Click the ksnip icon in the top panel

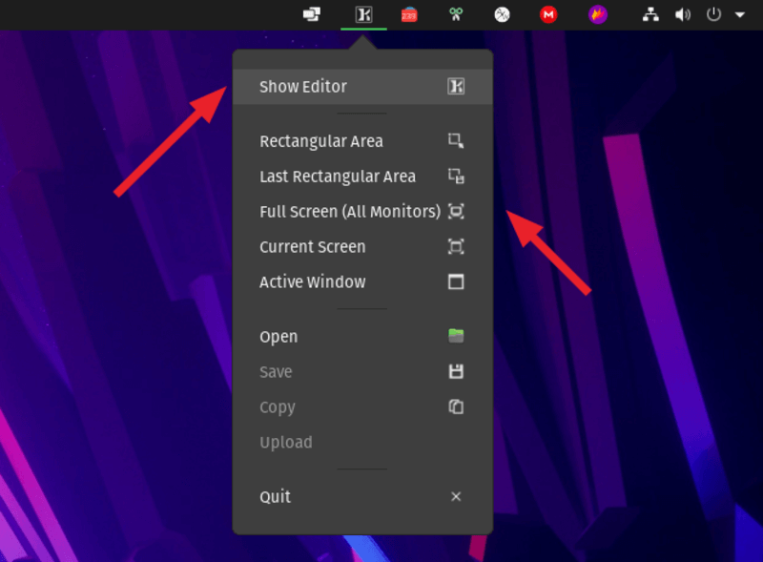pyautogui.click(x=363, y=14)
